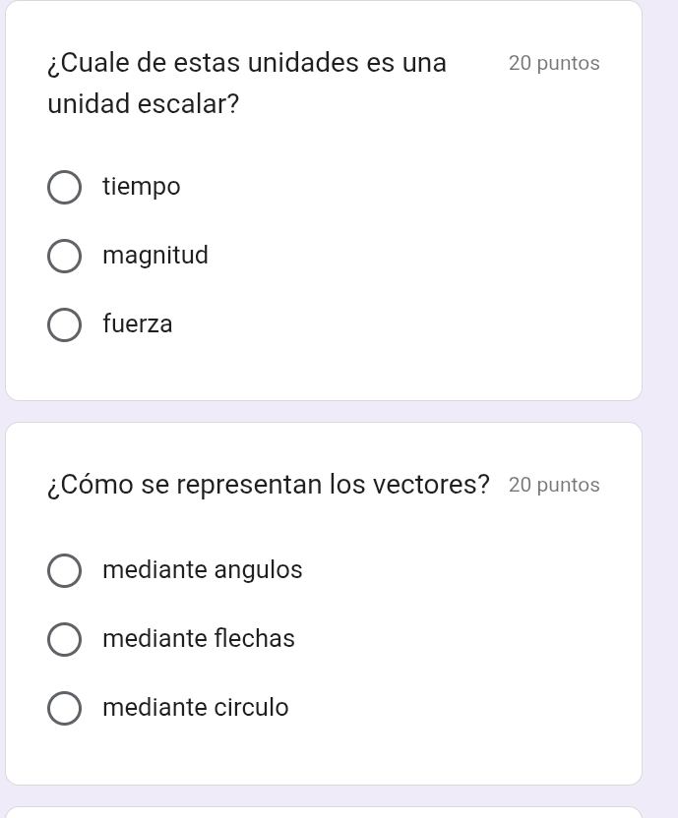Viewport: 678px width, 818px height.
Task: Click the '¿Cómo se representan los vectores?' title
Action: (269, 485)
